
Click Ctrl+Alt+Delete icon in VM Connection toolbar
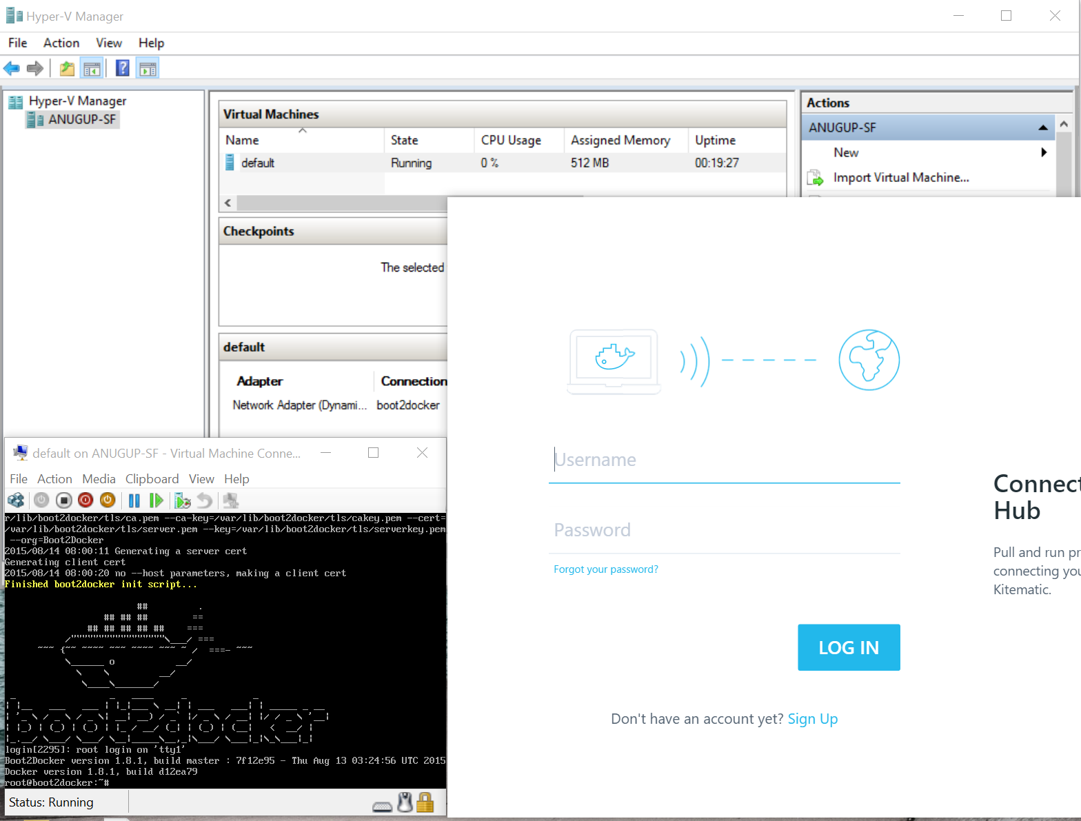click(17, 500)
